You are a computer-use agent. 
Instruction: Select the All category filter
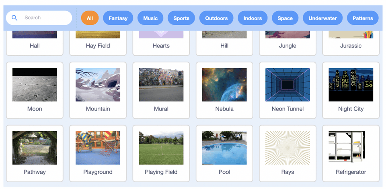click(x=90, y=18)
